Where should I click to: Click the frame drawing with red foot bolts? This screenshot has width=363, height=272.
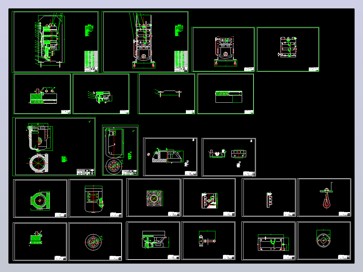(223, 49)
